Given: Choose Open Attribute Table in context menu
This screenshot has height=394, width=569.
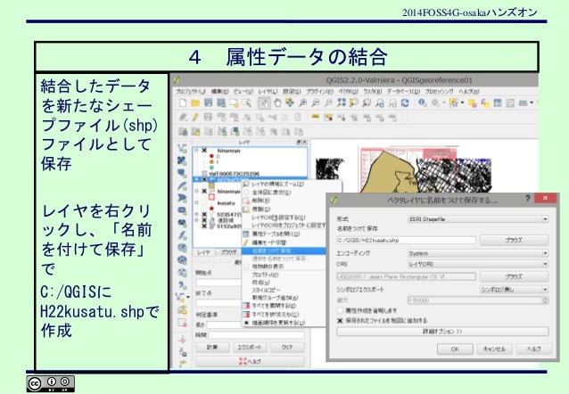Looking at the screenshot, I should point(284,234).
